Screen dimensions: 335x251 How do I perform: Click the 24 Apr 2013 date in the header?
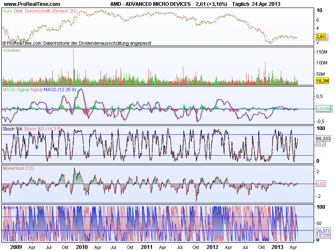[x=266, y=4]
